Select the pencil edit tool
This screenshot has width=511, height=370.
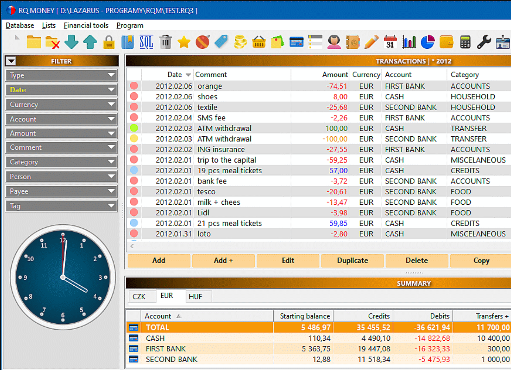(371, 42)
